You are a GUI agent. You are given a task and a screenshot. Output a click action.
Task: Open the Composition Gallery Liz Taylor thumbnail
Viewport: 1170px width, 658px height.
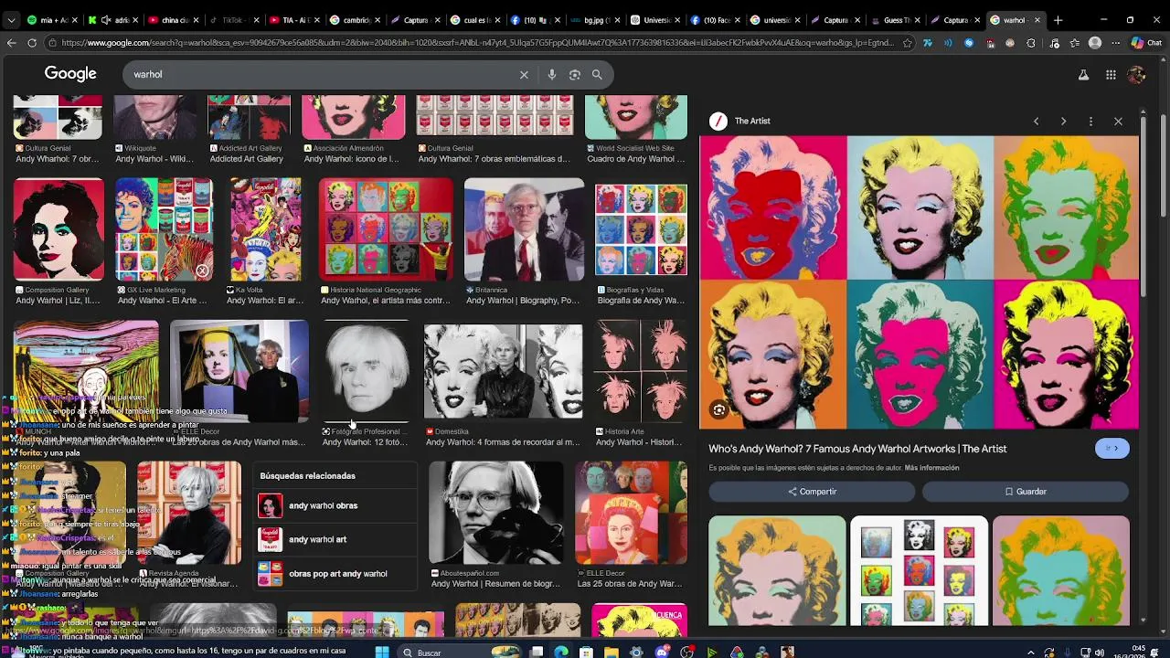tap(58, 229)
